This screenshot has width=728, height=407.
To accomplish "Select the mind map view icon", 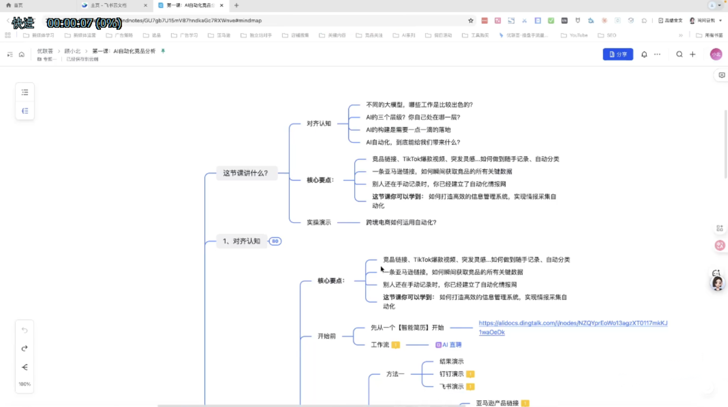I will click(x=25, y=111).
